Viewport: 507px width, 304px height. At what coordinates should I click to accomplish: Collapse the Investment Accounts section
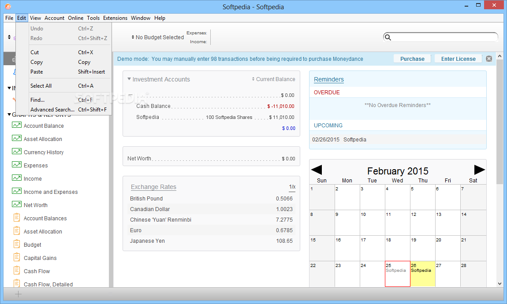129,79
